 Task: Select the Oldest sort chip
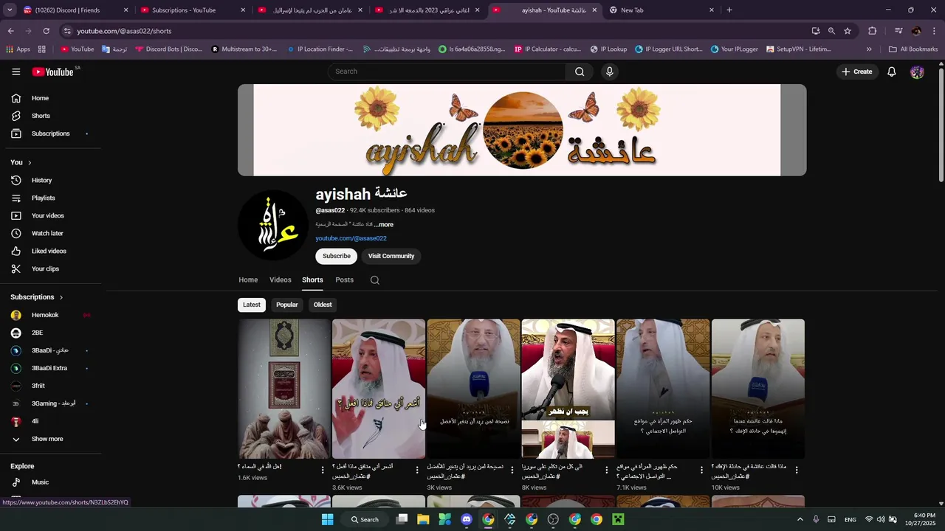tap(323, 305)
